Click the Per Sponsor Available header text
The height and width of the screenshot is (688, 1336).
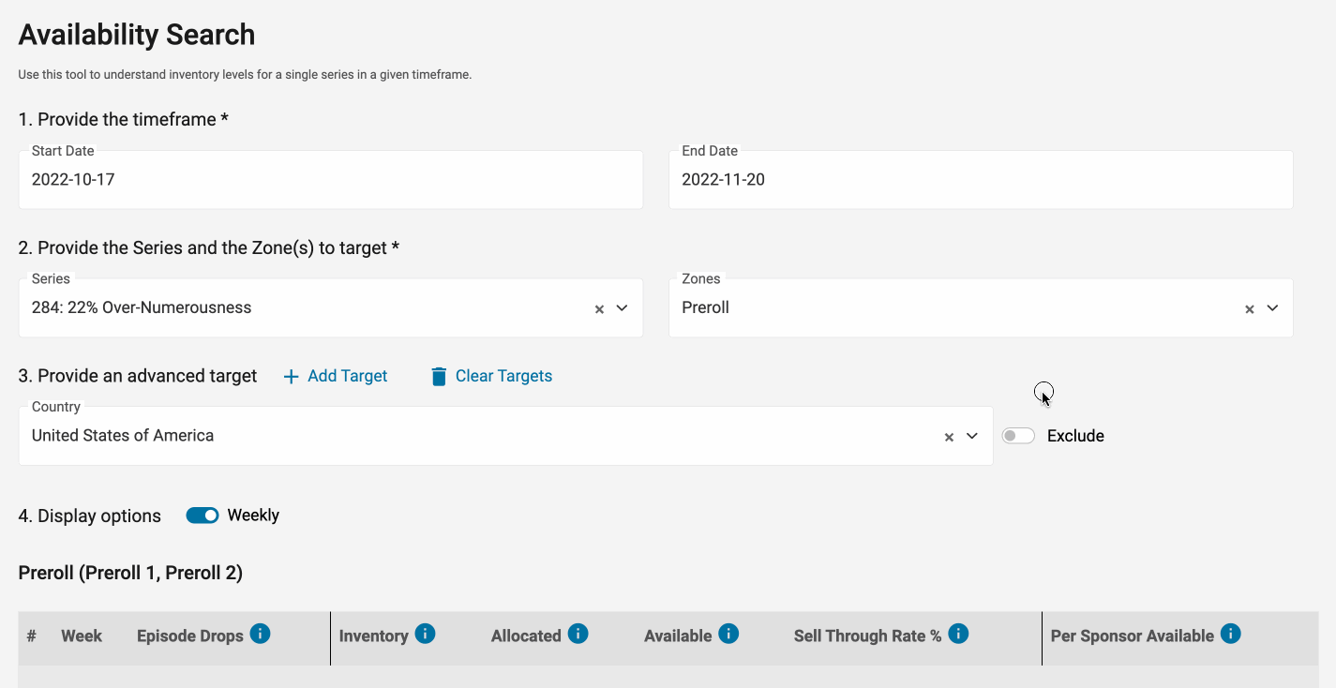[x=1133, y=636]
